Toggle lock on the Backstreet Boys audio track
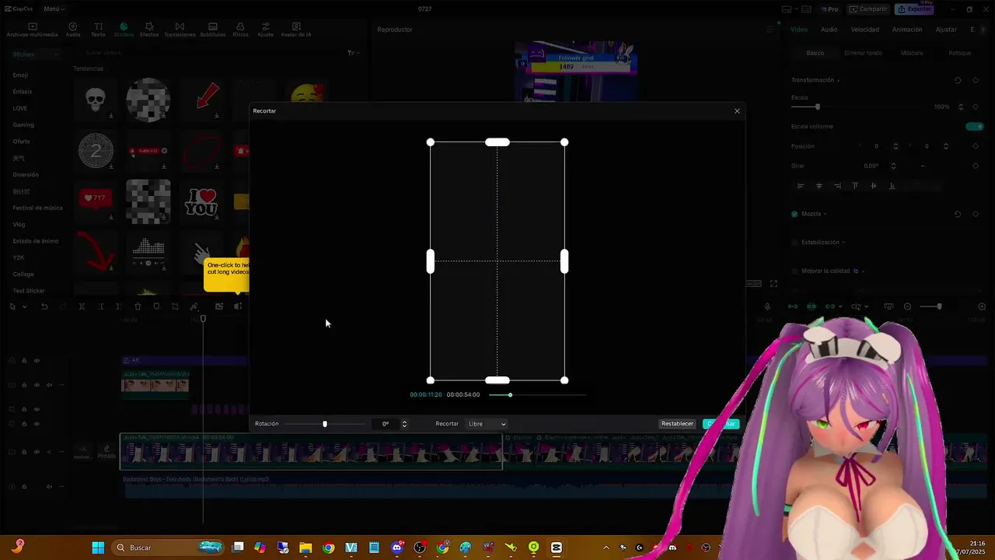The width and height of the screenshot is (995, 560). point(24,487)
